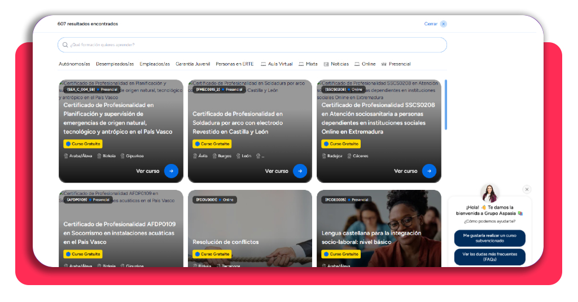Open the Soldadura por arco con electrodo title
Viewport: 578px width, 302px height.
point(238,123)
